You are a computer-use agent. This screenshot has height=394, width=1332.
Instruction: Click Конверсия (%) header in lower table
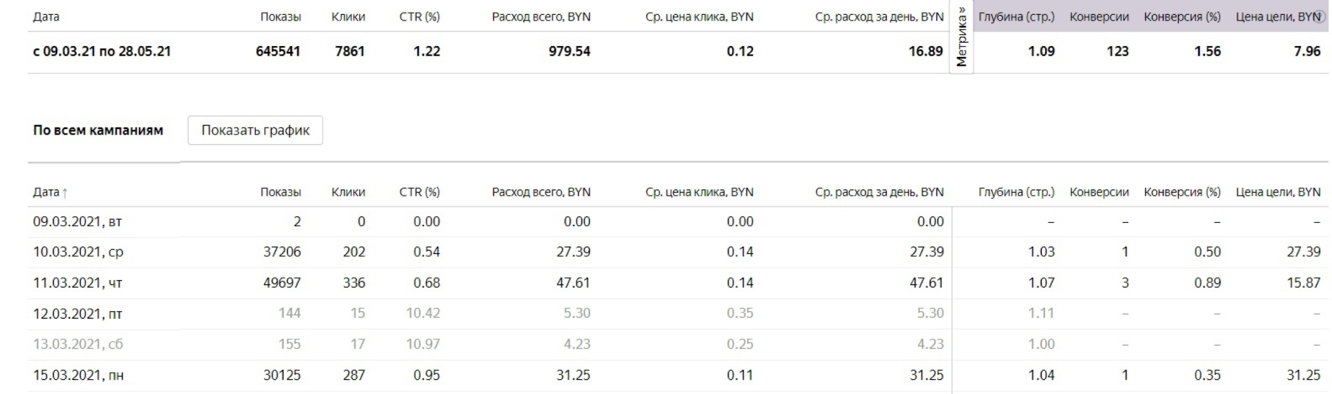(x=1182, y=192)
